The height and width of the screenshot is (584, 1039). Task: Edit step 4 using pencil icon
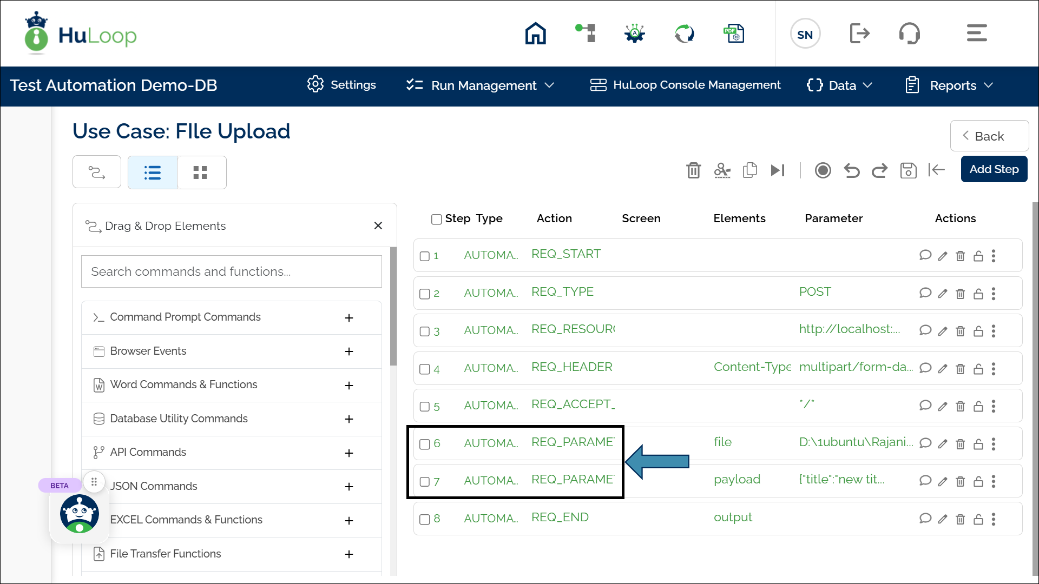click(x=943, y=369)
